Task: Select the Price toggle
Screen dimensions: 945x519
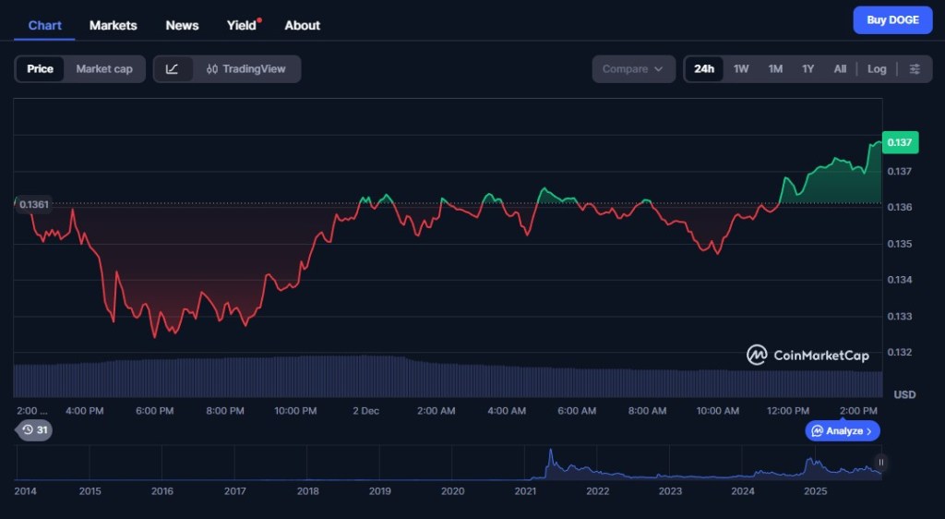Action: click(40, 68)
